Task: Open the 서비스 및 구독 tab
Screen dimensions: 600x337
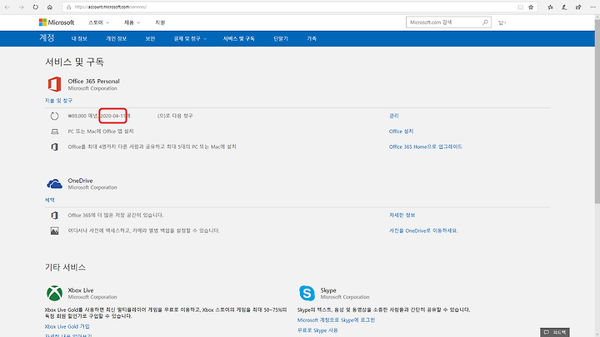Action: (239, 38)
